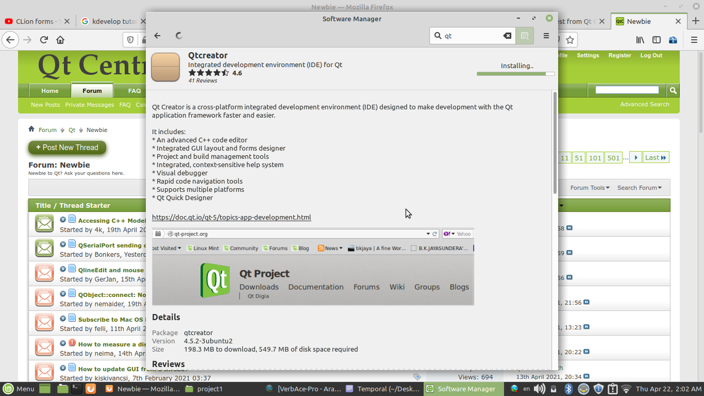Go to page 101 of threads
The image size is (704, 396).
(x=595, y=158)
